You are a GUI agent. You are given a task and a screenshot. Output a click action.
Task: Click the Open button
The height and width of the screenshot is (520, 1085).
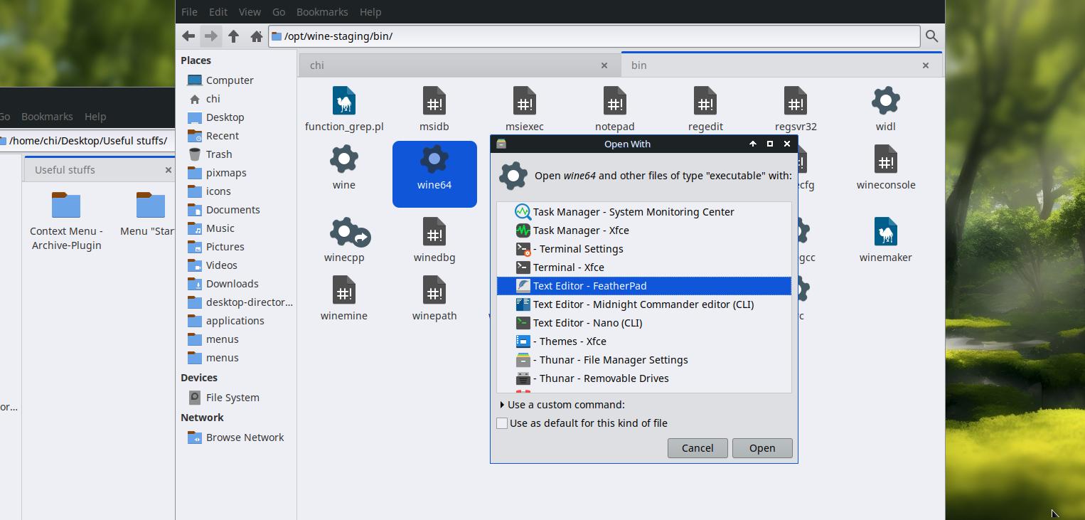[x=762, y=448]
